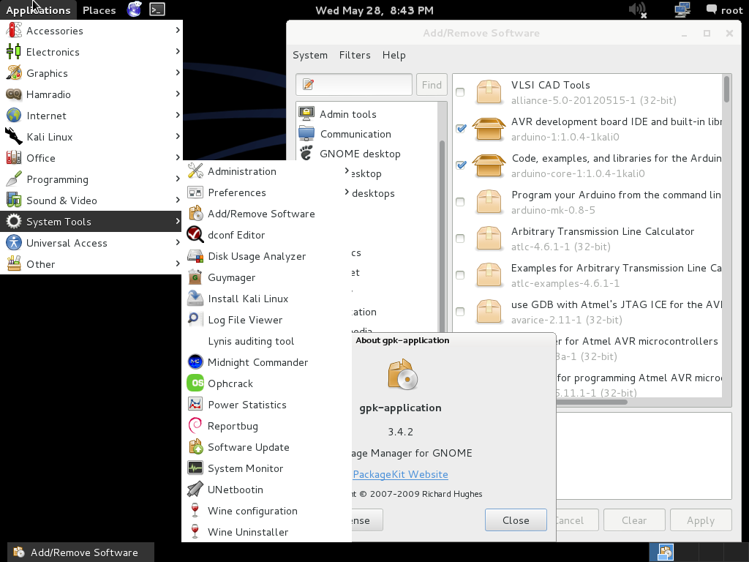Screen dimensions: 749x562
Task: Follow the PackageKit Website link
Action: [x=400, y=474]
